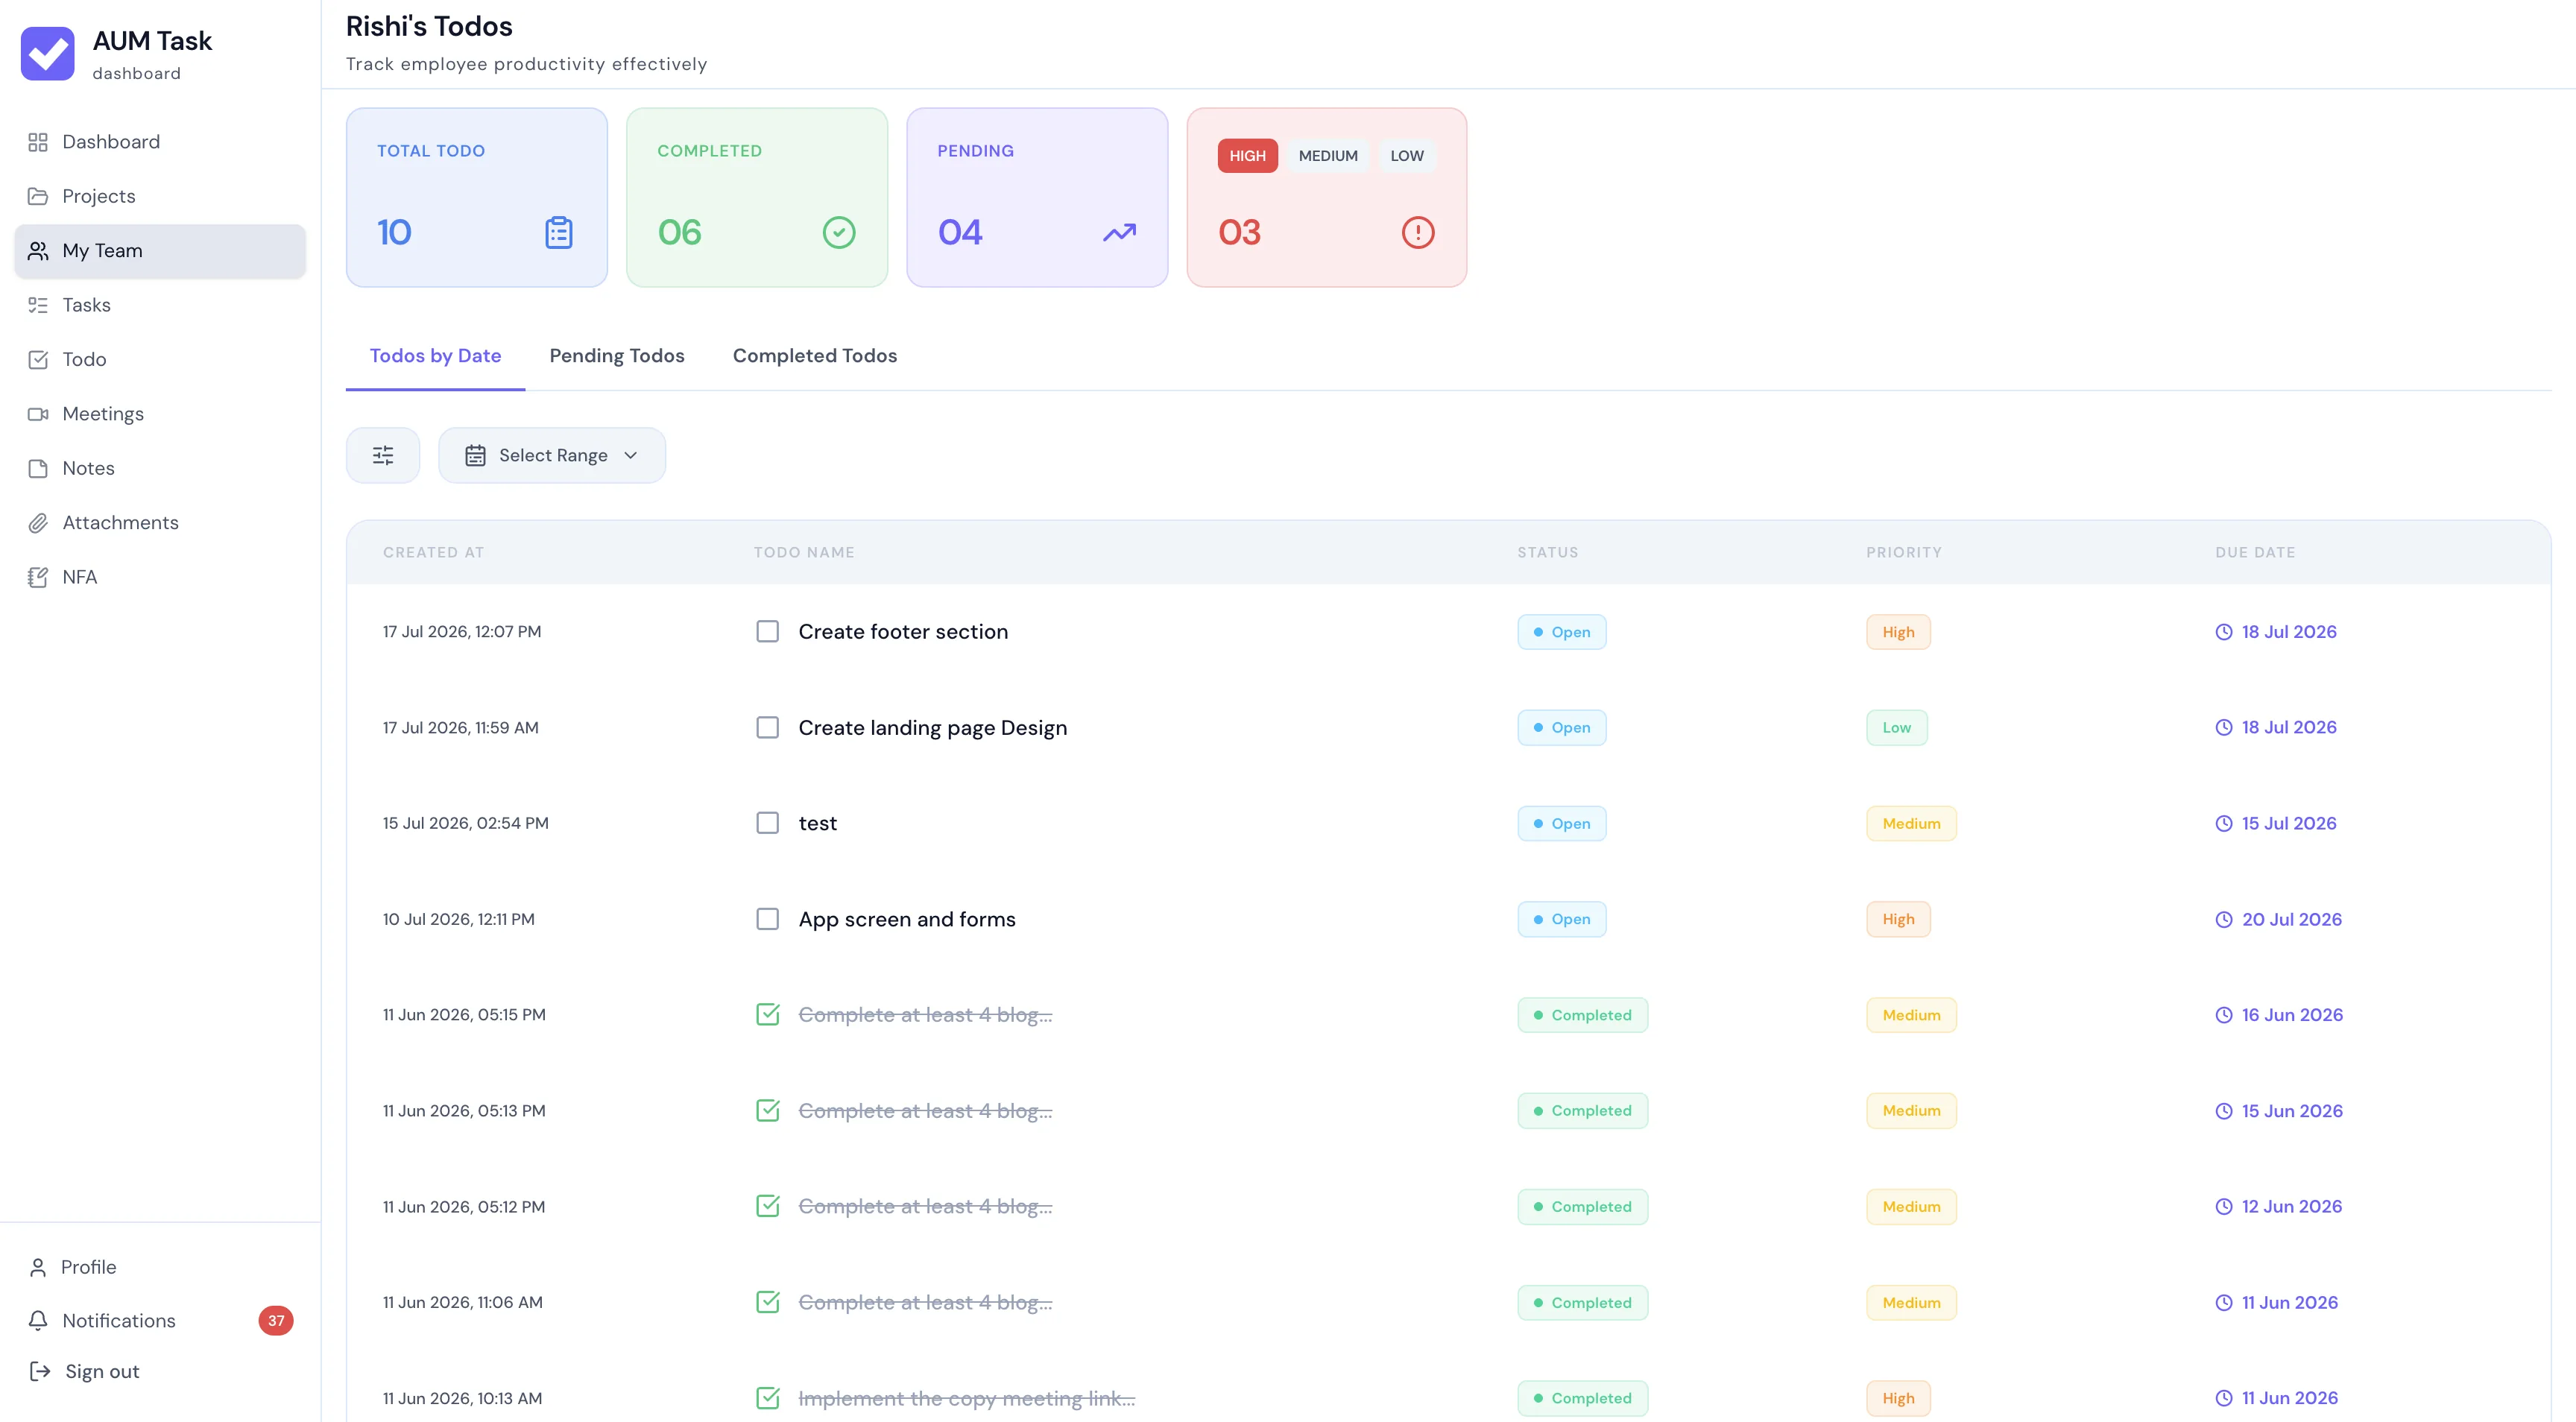
Task: Check the test todo checkbox
Action: [767, 823]
